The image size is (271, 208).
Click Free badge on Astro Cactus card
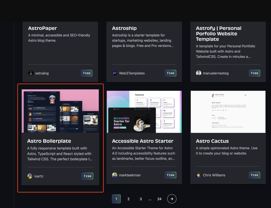click(x=254, y=175)
